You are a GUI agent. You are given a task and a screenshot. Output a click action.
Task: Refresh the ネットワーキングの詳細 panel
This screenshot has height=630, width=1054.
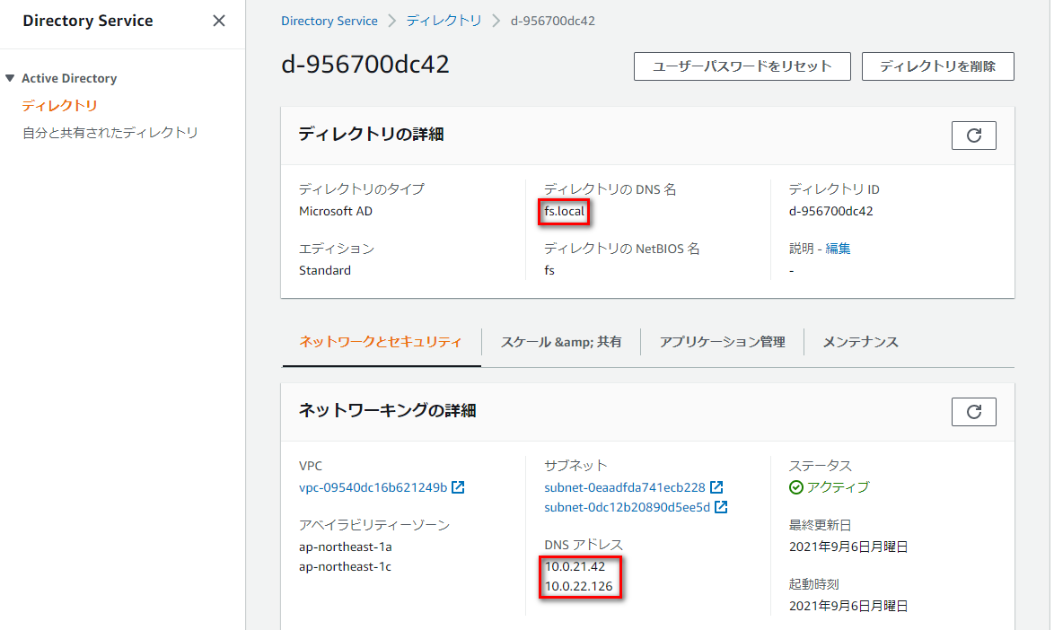coord(973,411)
